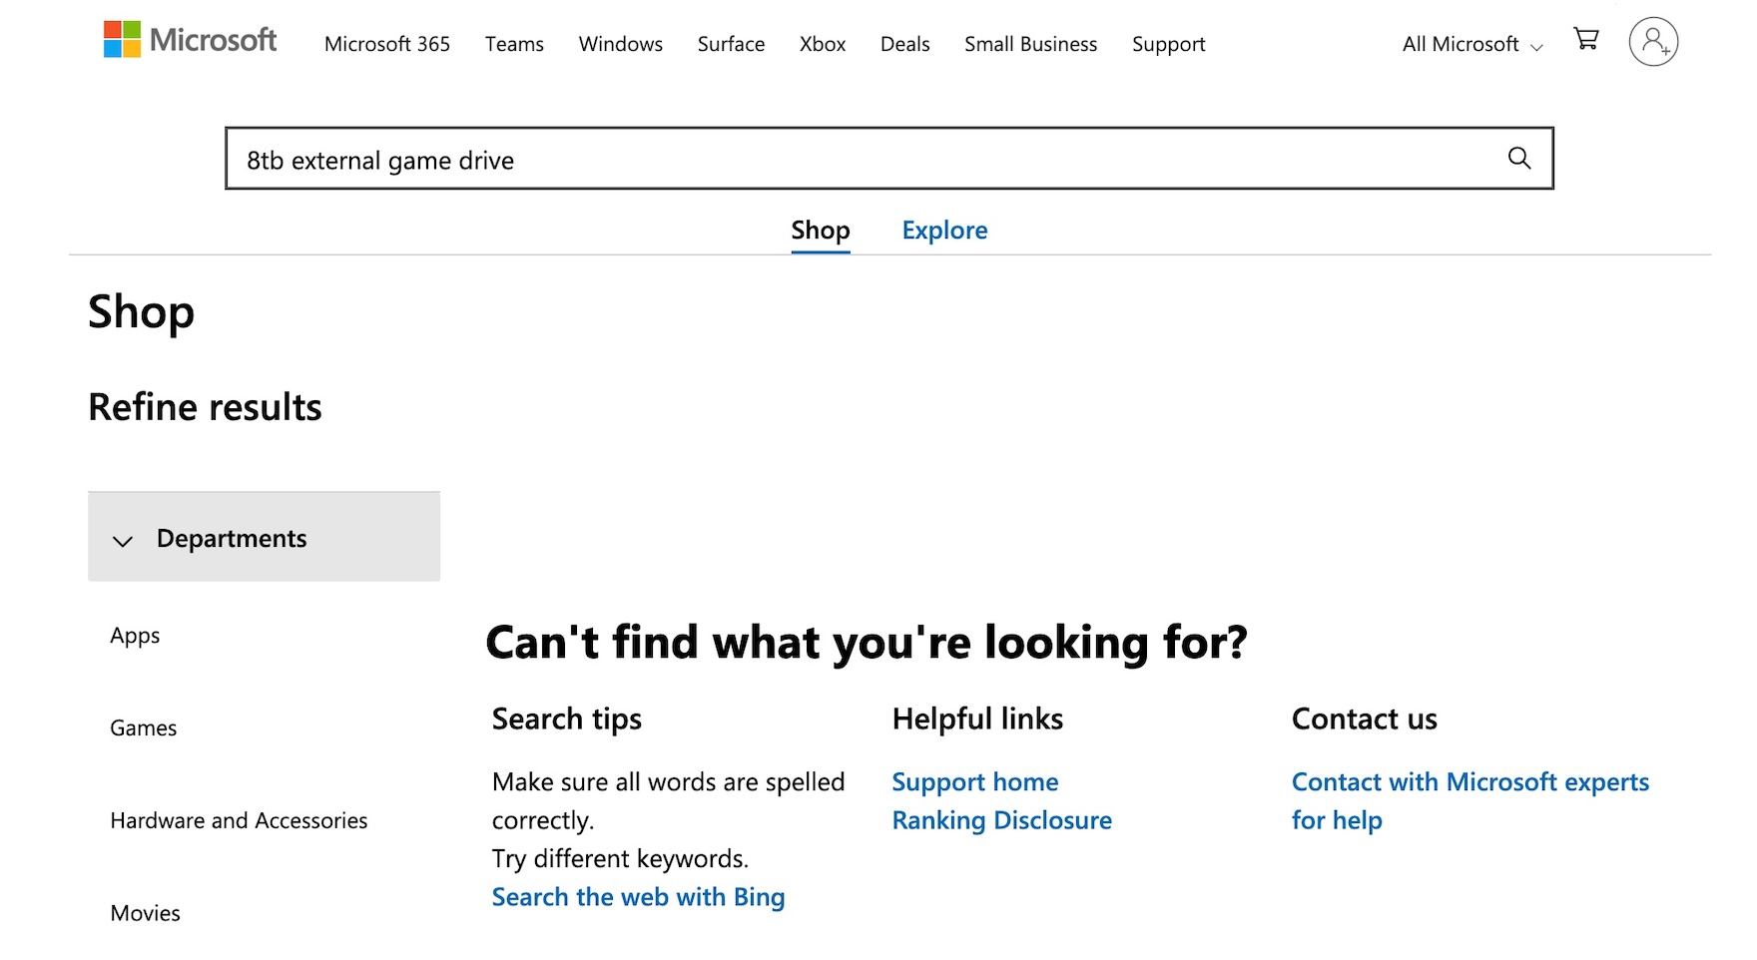The height and width of the screenshot is (960, 1757).
Task: Navigate to Xbox in header
Action: [823, 44]
